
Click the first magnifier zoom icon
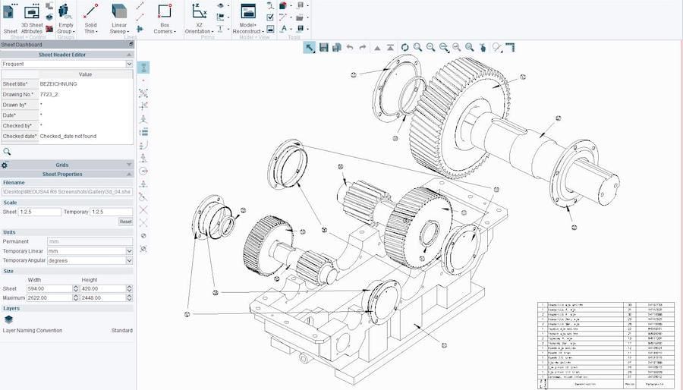(417, 48)
